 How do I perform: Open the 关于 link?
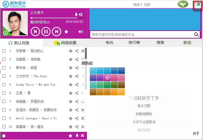[x=196, y=133]
